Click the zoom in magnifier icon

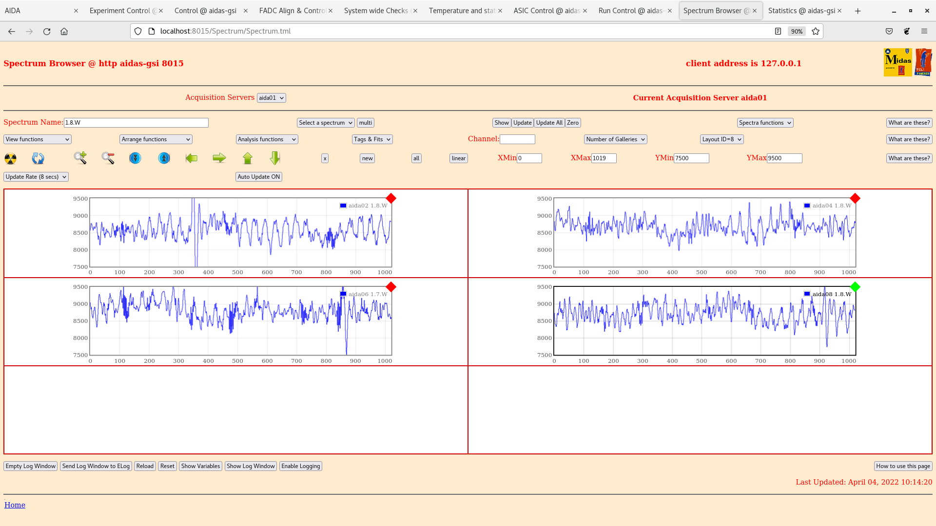80,158
